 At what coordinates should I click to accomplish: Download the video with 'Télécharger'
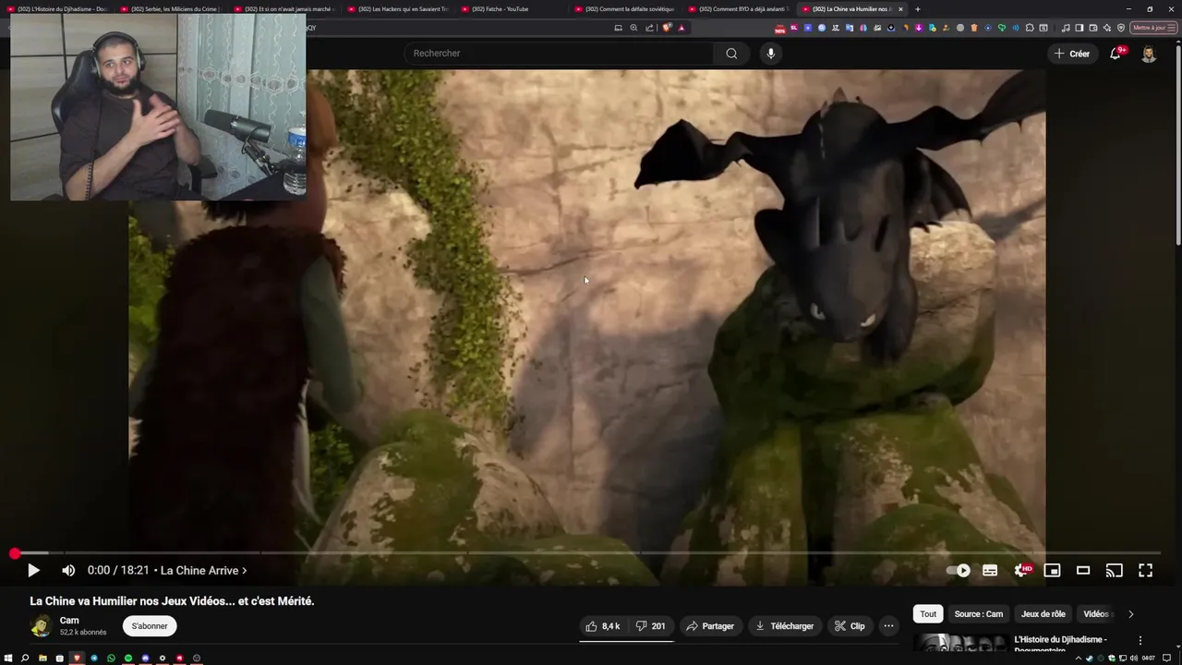click(785, 626)
